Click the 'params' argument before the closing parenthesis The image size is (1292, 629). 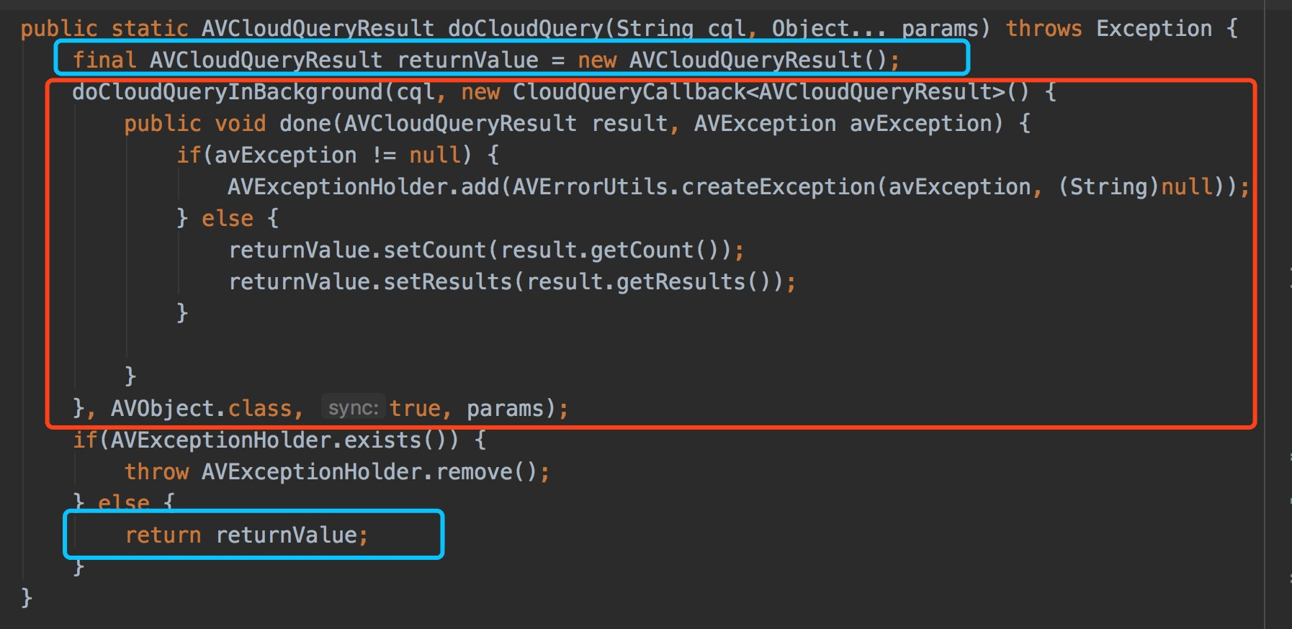(505, 409)
